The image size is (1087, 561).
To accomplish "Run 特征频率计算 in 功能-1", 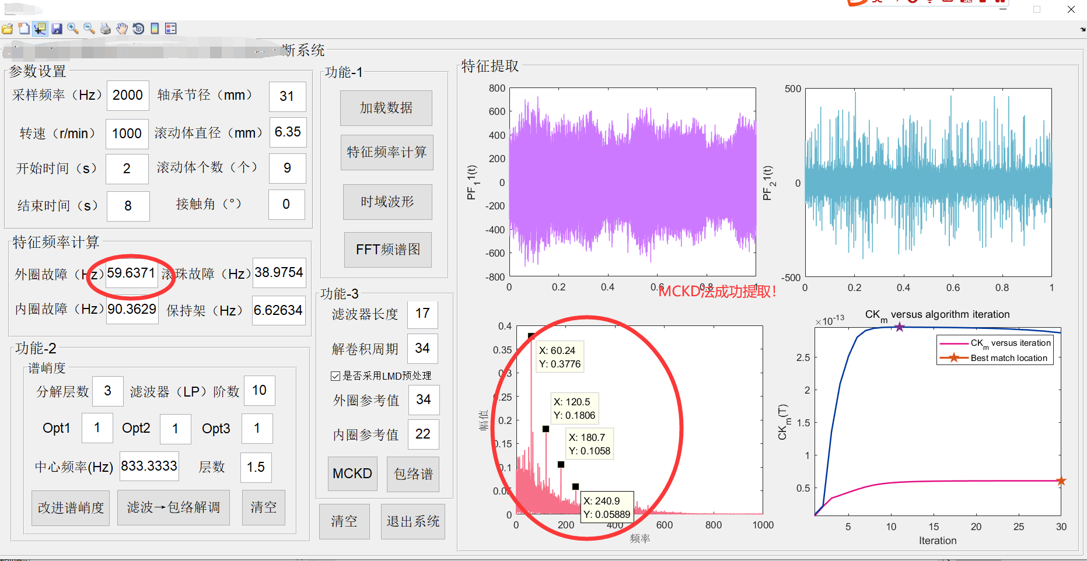I will tap(387, 152).
